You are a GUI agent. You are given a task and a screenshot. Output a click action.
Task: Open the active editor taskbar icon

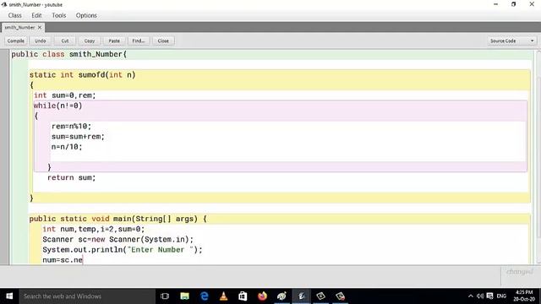point(301,296)
